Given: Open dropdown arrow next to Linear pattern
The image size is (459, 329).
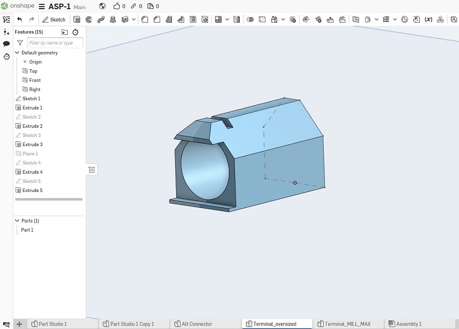Looking at the screenshot, I should [x=227, y=20].
